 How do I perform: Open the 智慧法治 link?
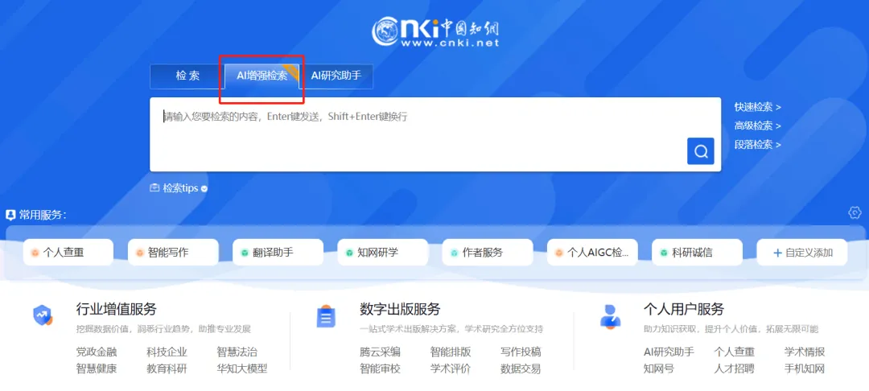(237, 352)
